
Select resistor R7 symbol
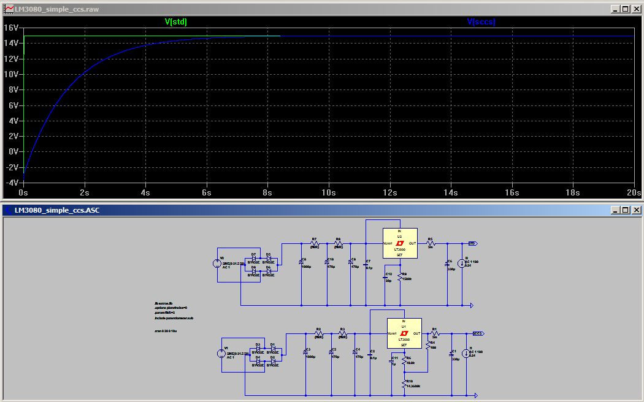coord(314,244)
